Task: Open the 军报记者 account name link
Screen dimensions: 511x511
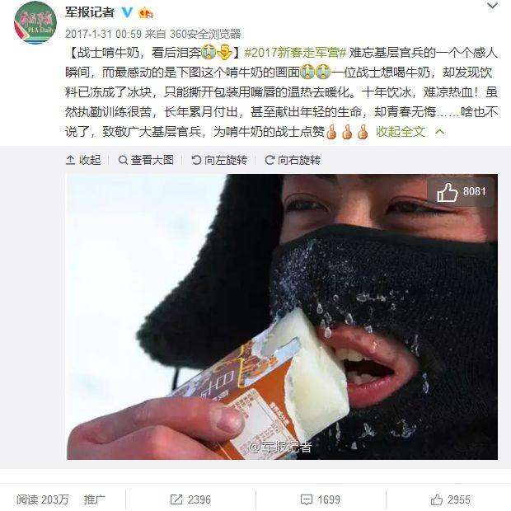Action: click(90, 12)
